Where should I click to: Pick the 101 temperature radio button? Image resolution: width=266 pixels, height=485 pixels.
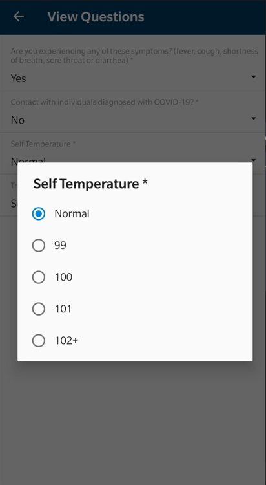(x=39, y=308)
